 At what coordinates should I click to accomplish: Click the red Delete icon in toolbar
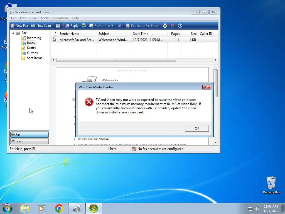tap(172, 26)
